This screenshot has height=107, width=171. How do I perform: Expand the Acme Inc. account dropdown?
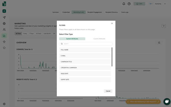165,4
